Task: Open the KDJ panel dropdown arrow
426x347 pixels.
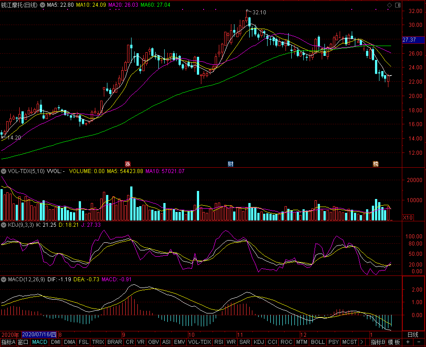Action: 4,224
